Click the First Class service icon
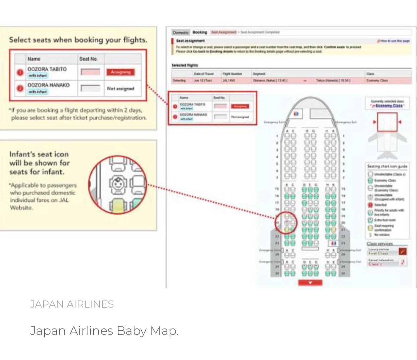Viewport: 417px width, 360px height. click(x=403, y=251)
